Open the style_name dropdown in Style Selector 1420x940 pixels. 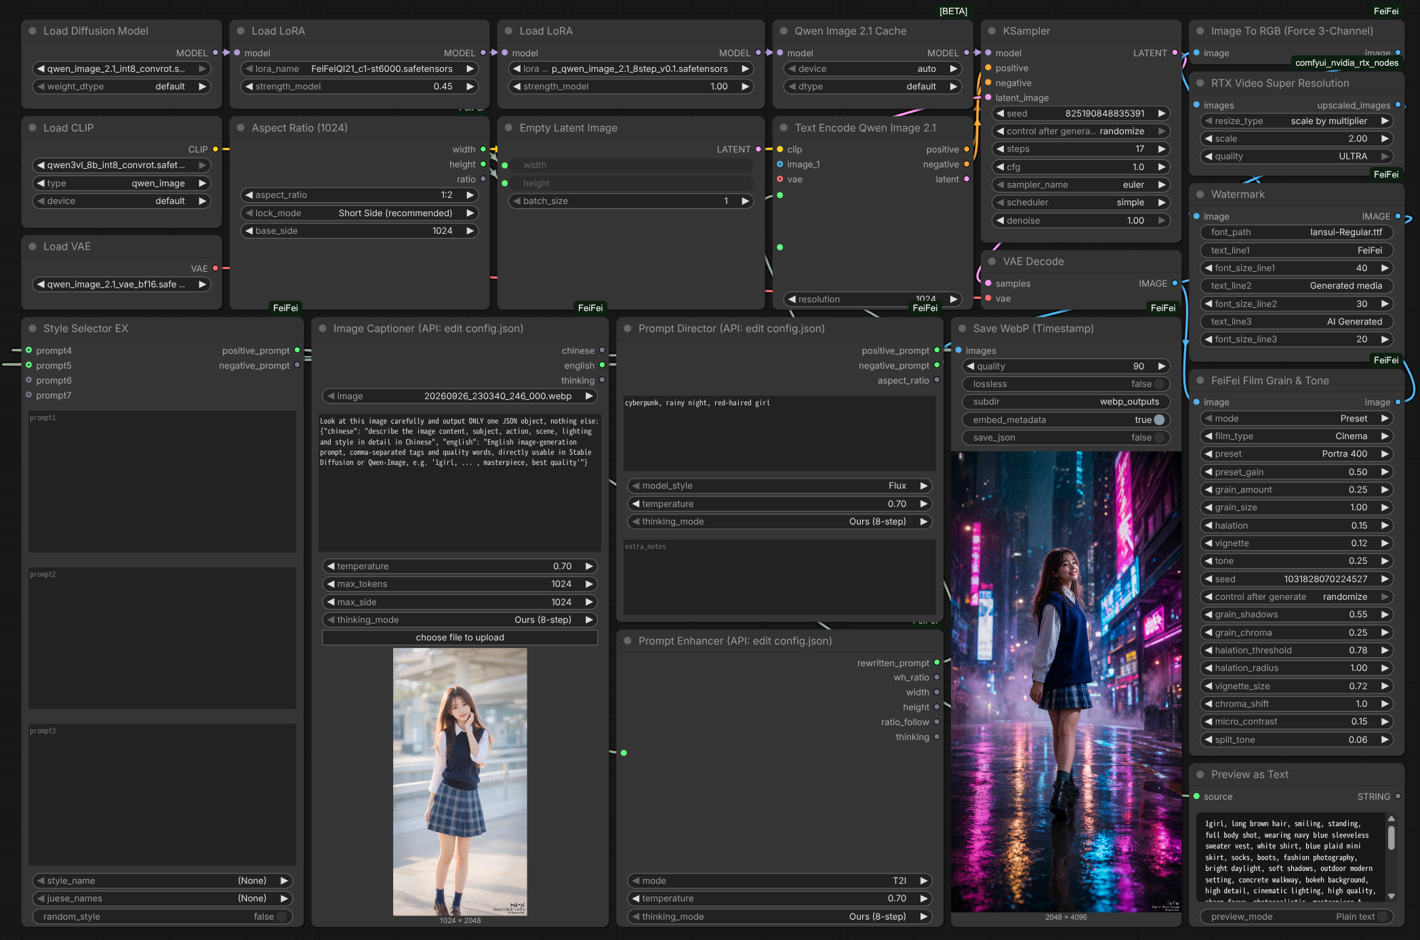[163, 881]
